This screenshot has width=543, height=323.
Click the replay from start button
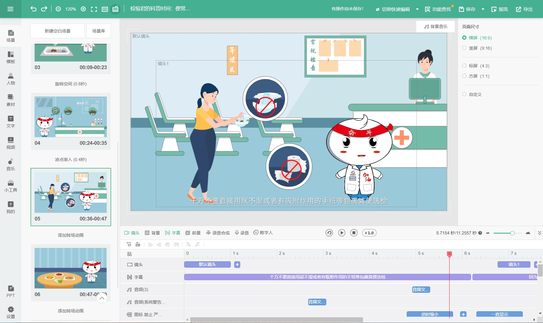[x=329, y=233]
